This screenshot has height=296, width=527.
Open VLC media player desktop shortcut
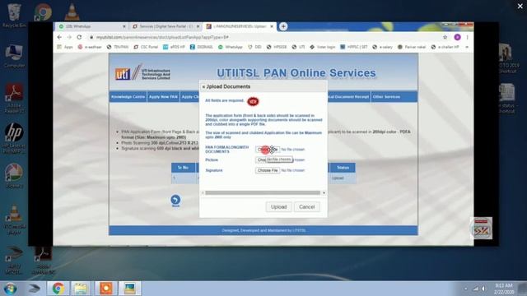pyautogui.click(x=14, y=220)
